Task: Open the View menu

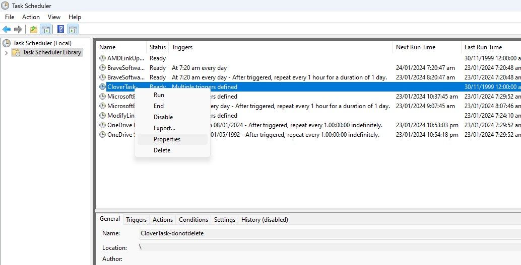Action: click(54, 17)
